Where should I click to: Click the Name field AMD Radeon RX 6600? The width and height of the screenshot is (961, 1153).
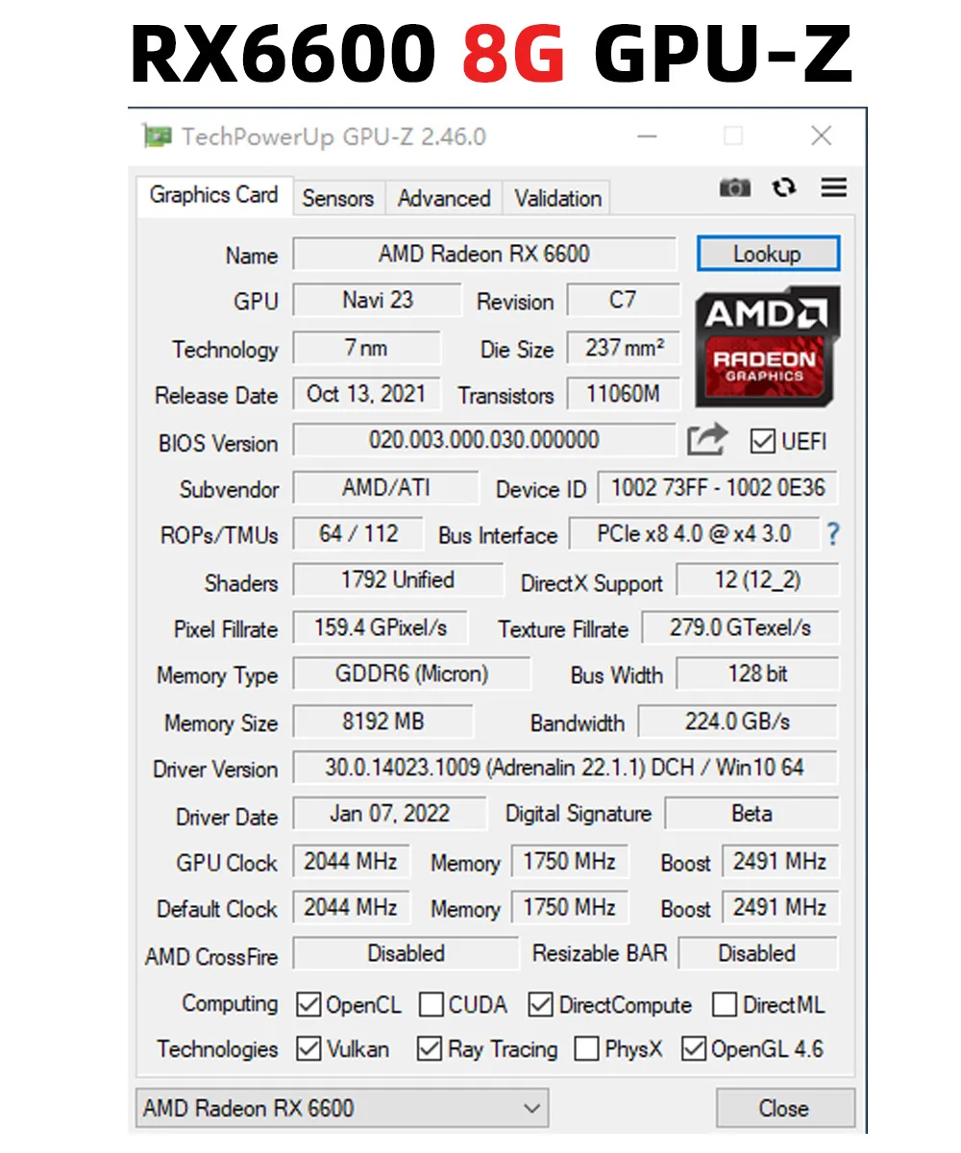[484, 255]
